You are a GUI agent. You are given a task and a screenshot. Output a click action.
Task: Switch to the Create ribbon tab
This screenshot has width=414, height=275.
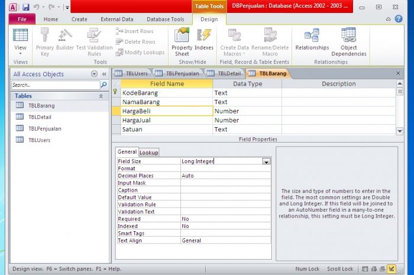point(79,20)
